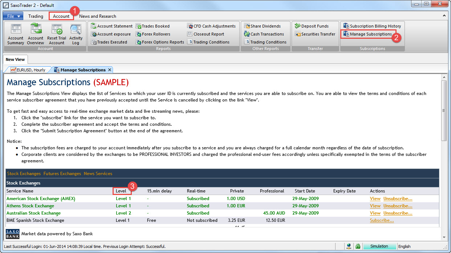Select the New View tab
451x253 pixels.
(x=15, y=59)
